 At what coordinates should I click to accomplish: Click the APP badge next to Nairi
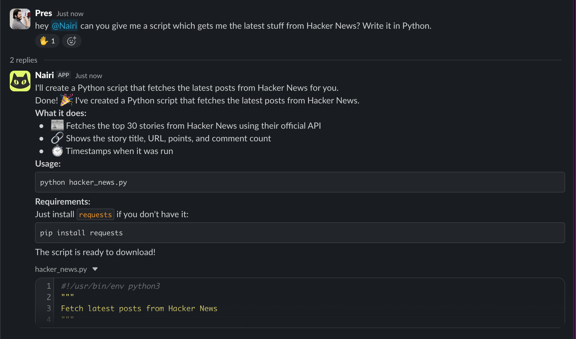[x=63, y=75]
